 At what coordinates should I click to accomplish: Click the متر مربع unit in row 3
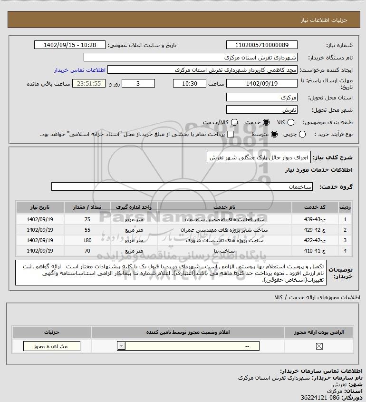[x=134, y=241]
